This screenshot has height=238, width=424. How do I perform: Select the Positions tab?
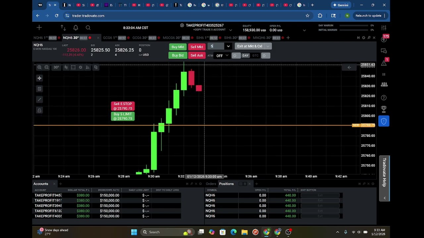point(226,184)
